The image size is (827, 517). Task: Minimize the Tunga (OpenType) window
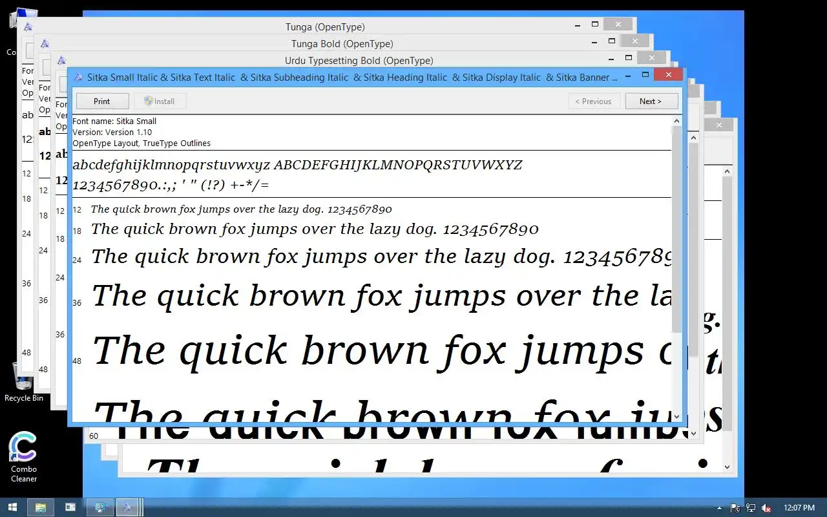pyautogui.click(x=578, y=25)
